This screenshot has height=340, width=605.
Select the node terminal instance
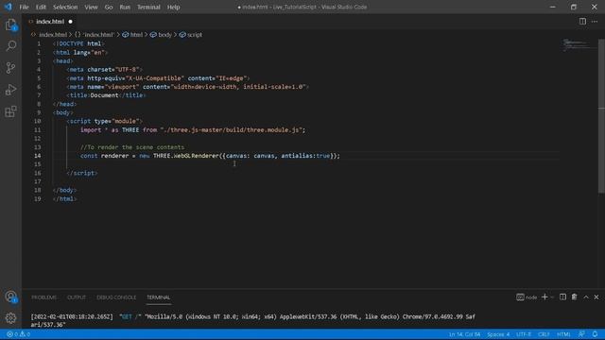(527, 297)
